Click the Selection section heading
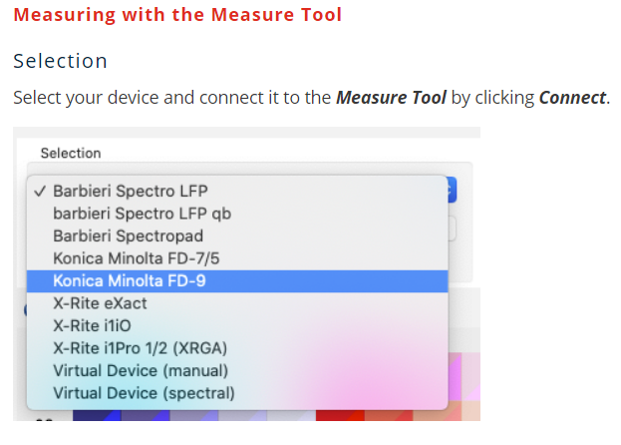Viewport: 621px width, 445px height. click(60, 61)
